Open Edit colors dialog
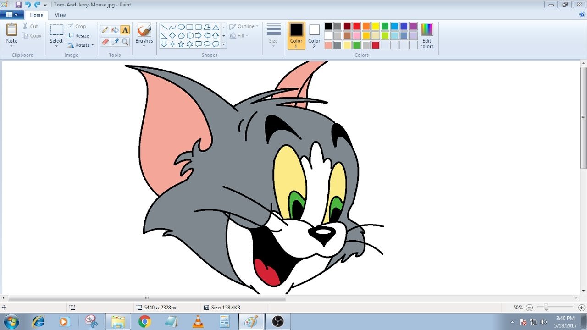This screenshot has width=587, height=330. coord(426,36)
